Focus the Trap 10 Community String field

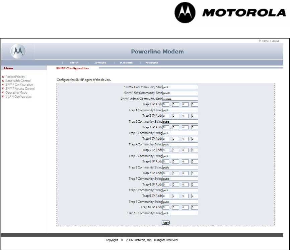point(180,213)
